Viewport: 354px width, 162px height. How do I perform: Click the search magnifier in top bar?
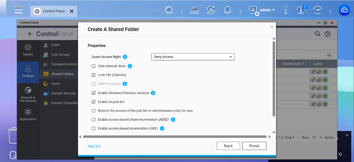(169, 10)
